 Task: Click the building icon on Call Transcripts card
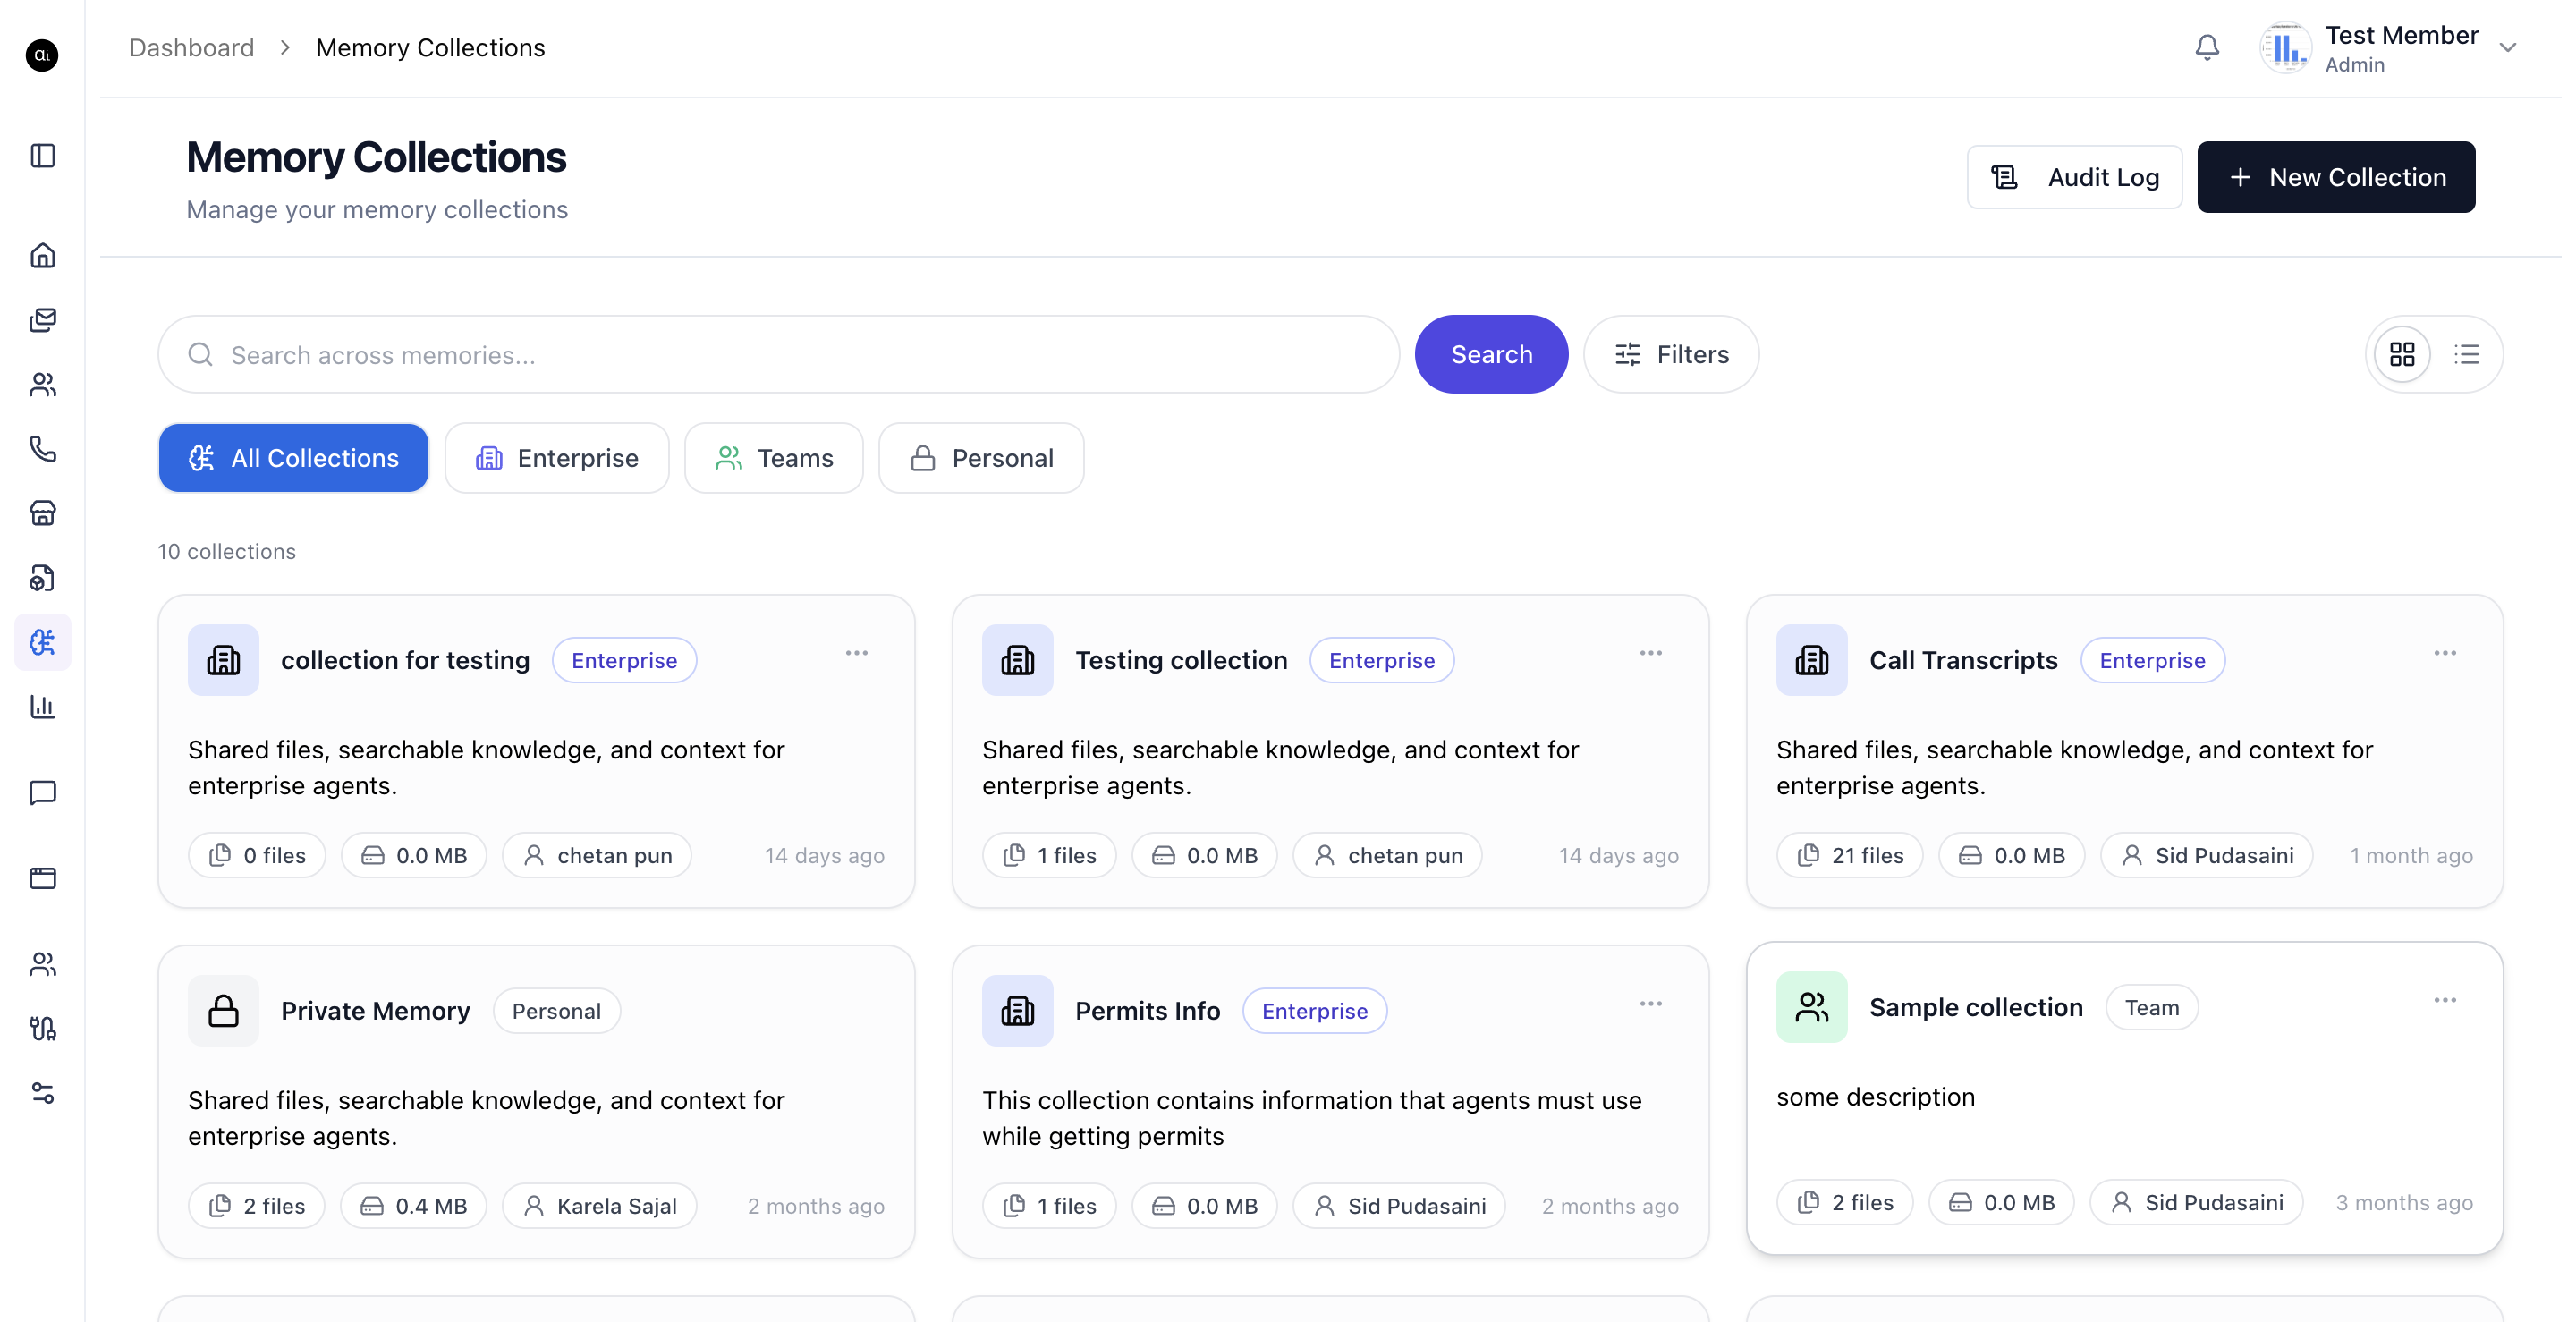pos(1811,660)
